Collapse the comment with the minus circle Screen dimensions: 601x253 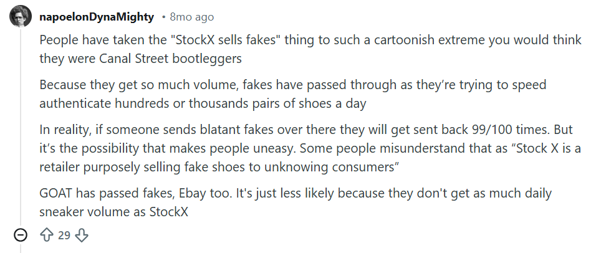[x=21, y=235]
